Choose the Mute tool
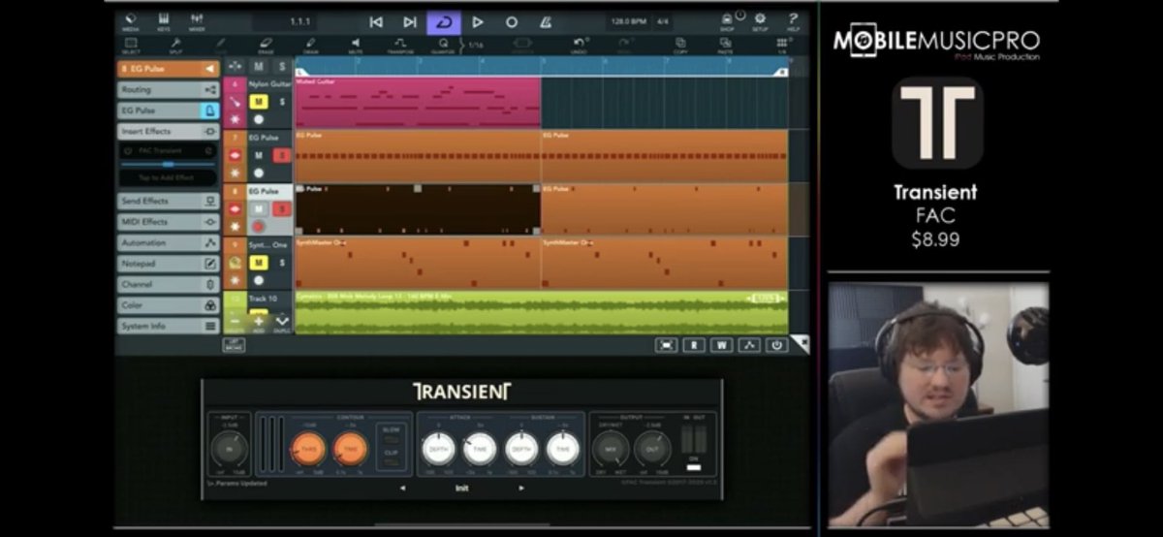The height and width of the screenshot is (537, 1163). [x=355, y=46]
